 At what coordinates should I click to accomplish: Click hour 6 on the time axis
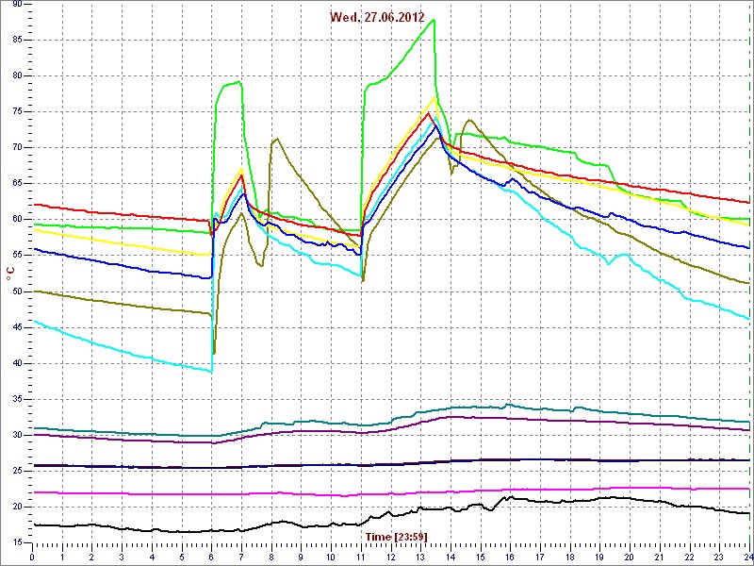click(x=211, y=556)
